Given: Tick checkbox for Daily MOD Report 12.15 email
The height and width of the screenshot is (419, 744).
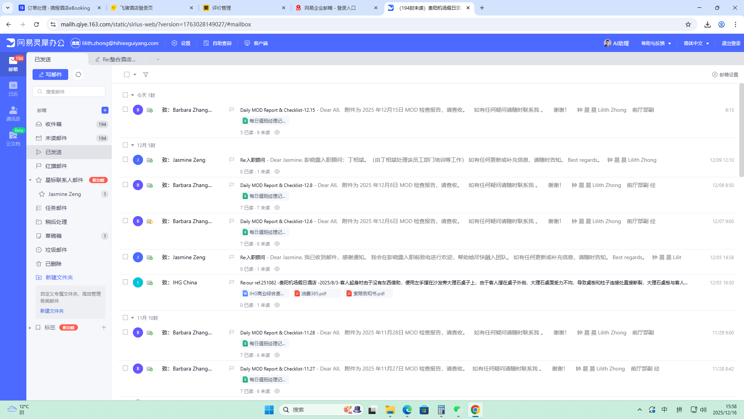Looking at the screenshot, I should tap(125, 109).
